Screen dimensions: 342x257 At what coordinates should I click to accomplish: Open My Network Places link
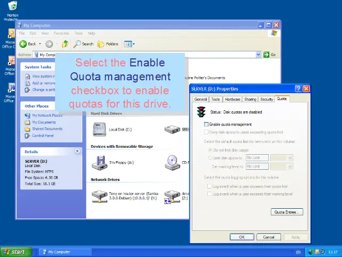(47, 115)
